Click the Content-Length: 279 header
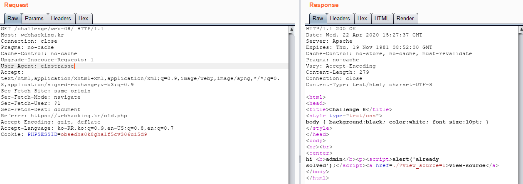Viewport: 523px width, 184px height. coord(338,72)
